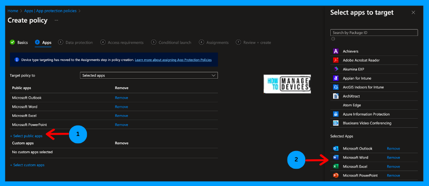Remove Microsoft PowerPoint from public apps table
The width and height of the screenshot is (429, 186).
coord(121,125)
